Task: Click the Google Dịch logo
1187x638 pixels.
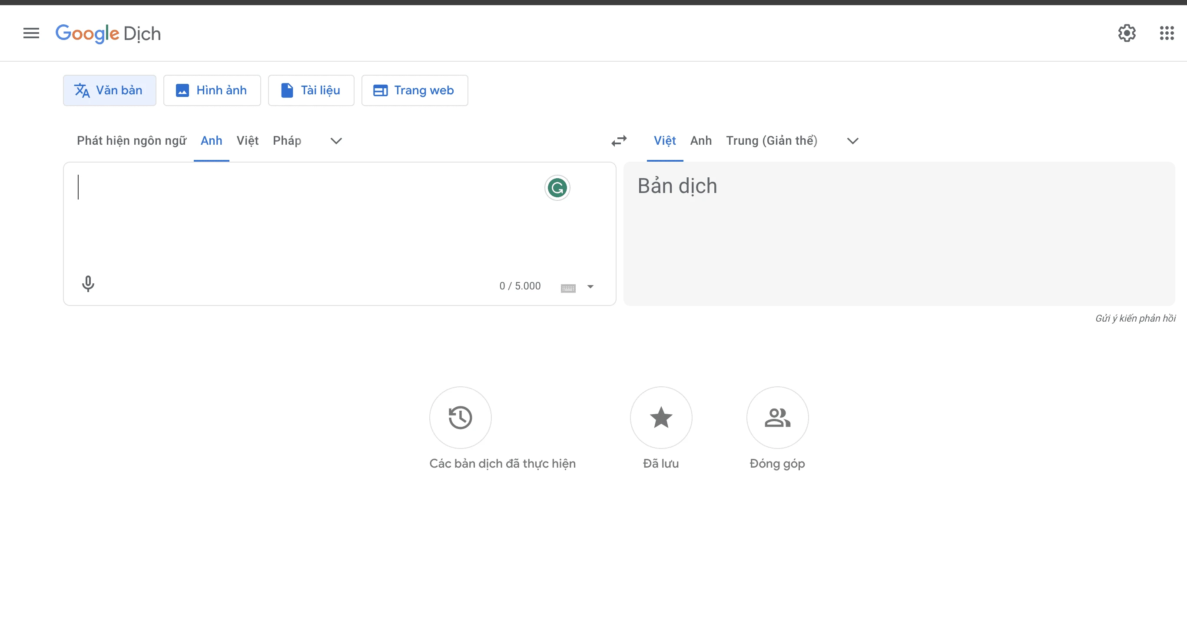Action: tap(108, 33)
